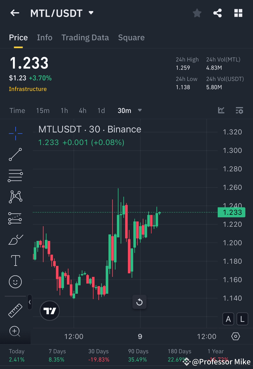
Task: Toggle the favorite star for MTL/USDT
Action: click(x=197, y=13)
